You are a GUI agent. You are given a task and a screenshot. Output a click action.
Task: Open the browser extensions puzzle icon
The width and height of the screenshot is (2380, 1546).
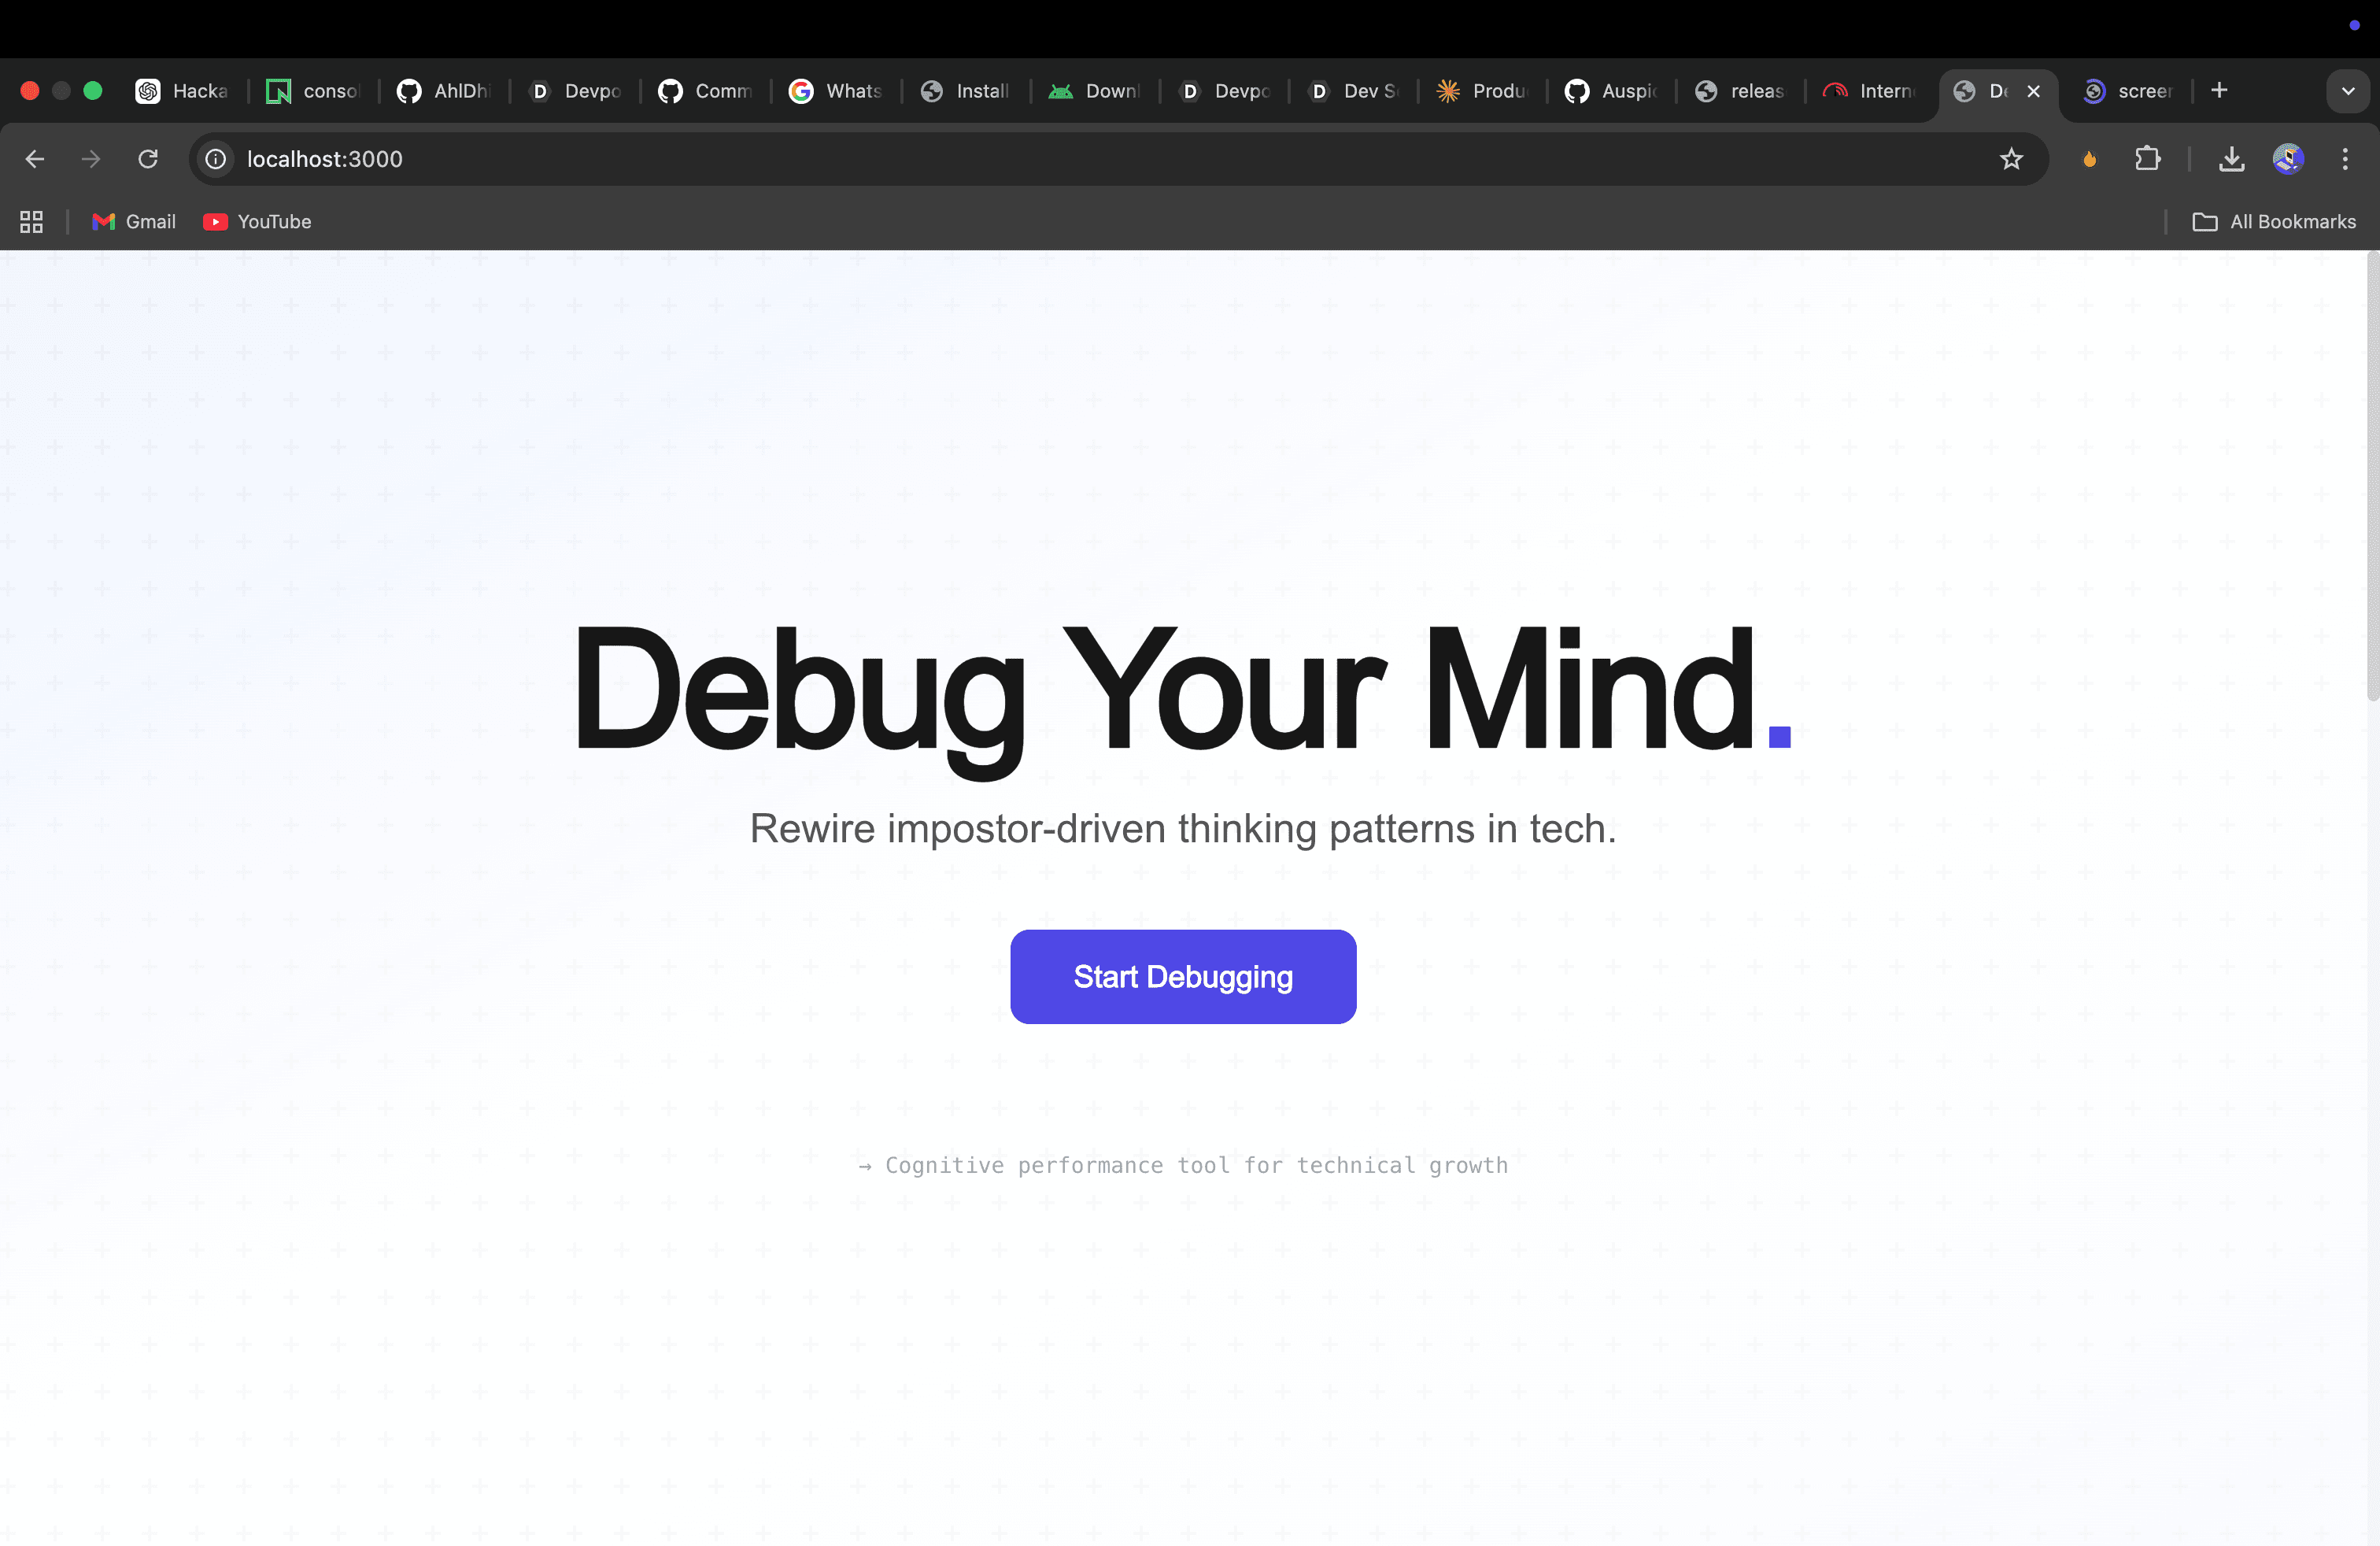[2148, 159]
